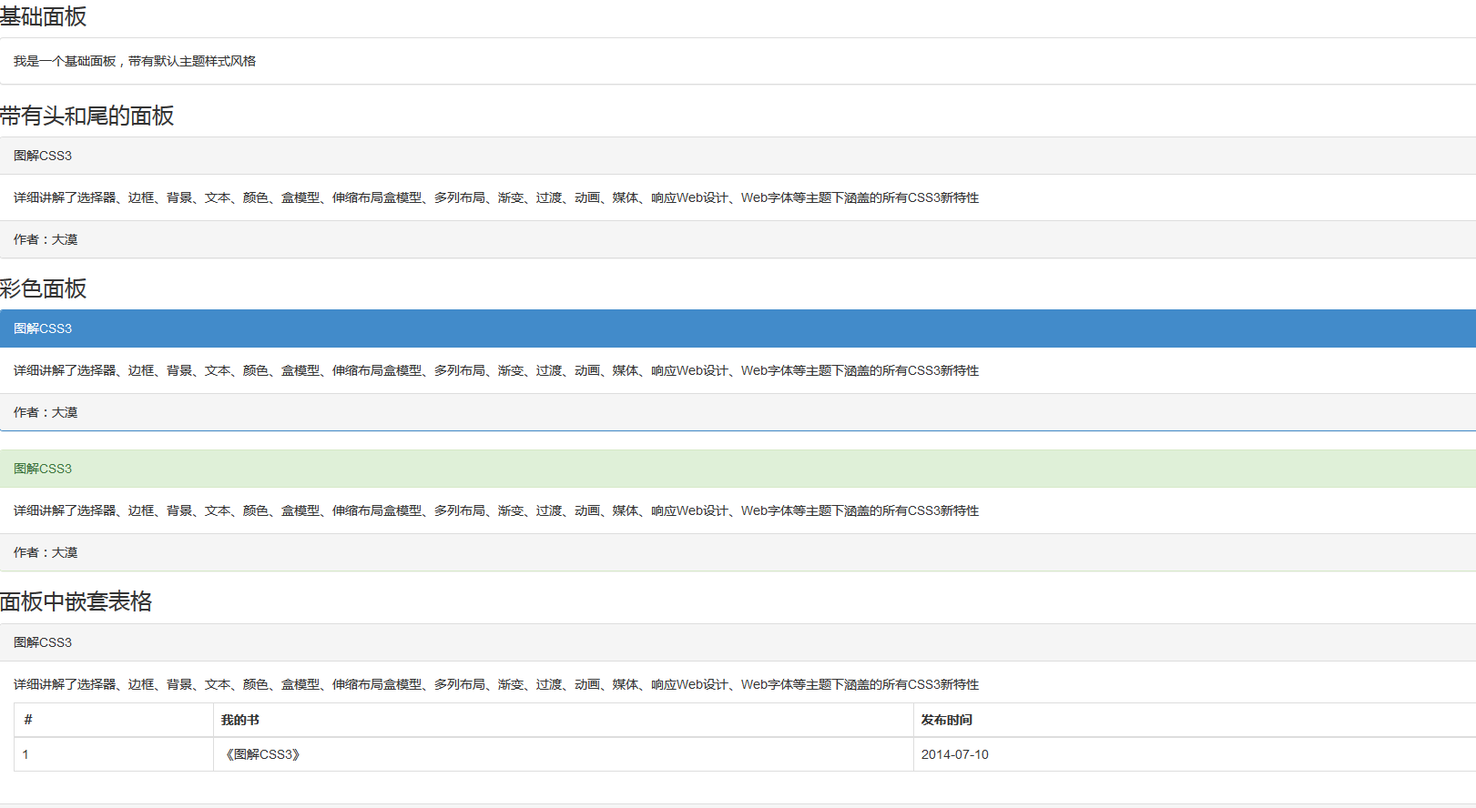Click the 基础面板 heading
Image resolution: width=1476 pixels, height=808 pixels.
point(44,16)
